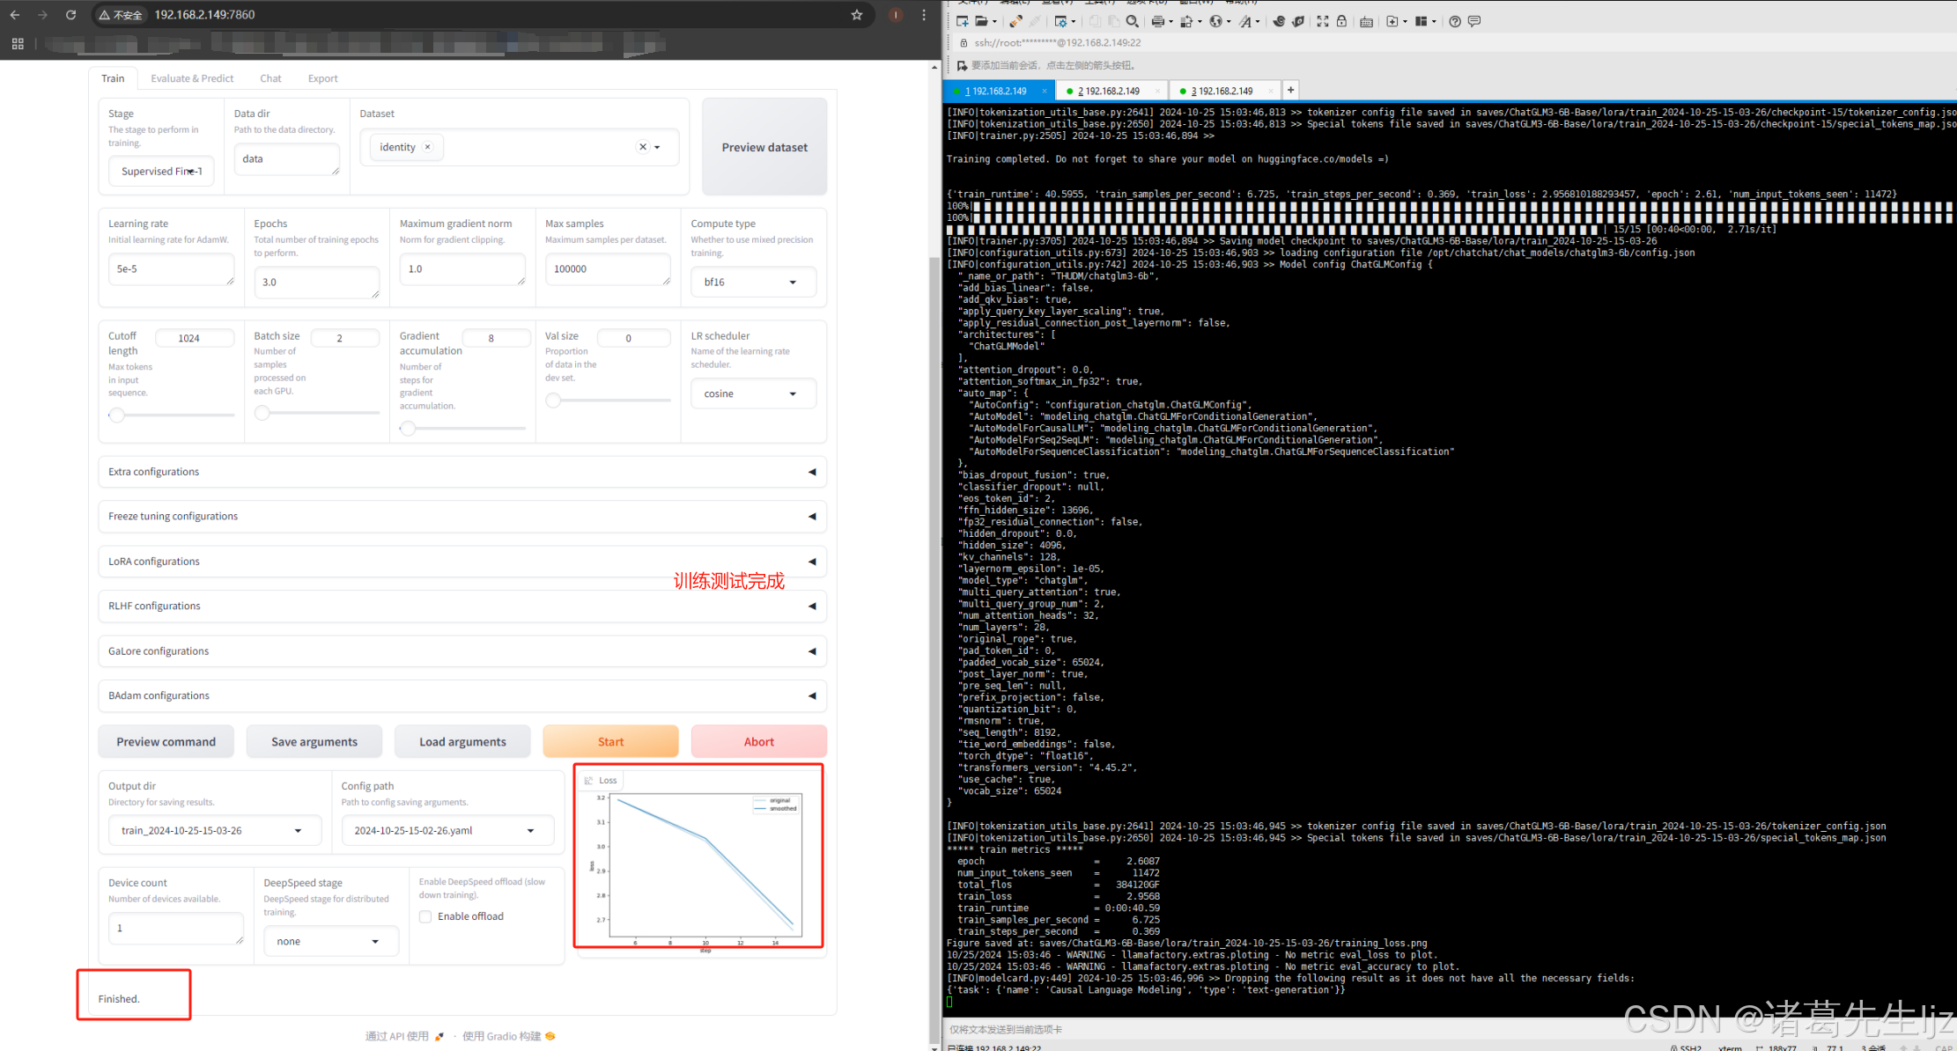Switch to the Evaluate & Predict tab
Viewport: 1957px width, 1051px height.
click(192, 78)
